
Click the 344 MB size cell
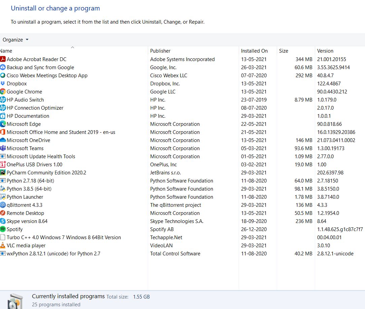(x=304, y=59)
